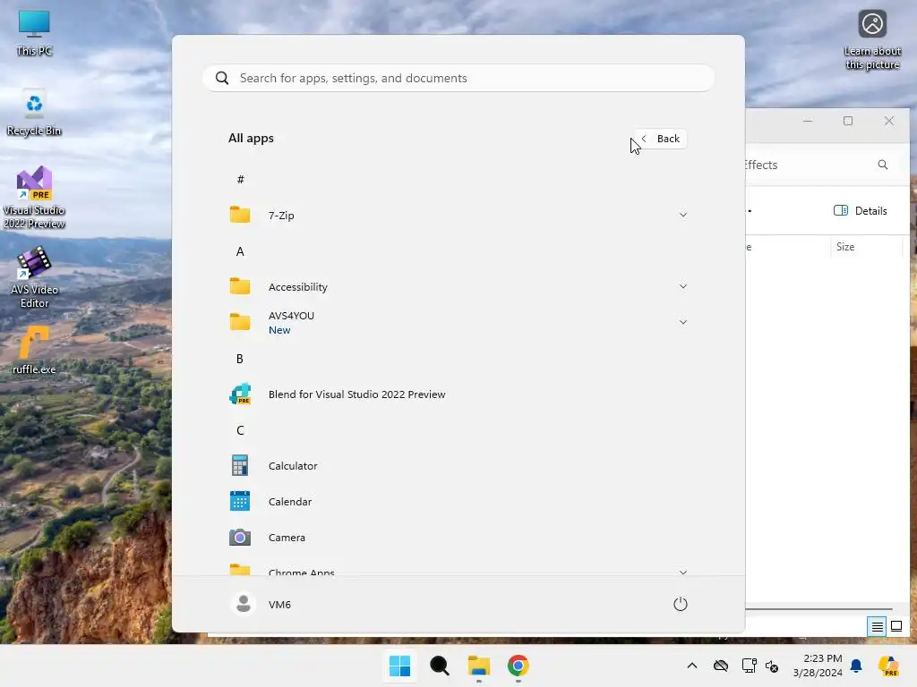This screenshot has width=917, height=687.
Task: Click the # letter header
Action: 240,179
